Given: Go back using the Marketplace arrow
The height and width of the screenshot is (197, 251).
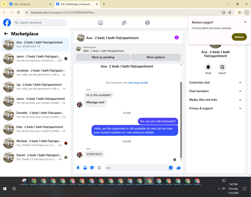Looking at the screenshot, I should [x=6, y=34].
